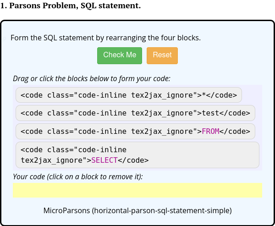This screenshot has height=226, width=275.
Task: Select the block containing 'test'
Action: (x=135, y=113)
